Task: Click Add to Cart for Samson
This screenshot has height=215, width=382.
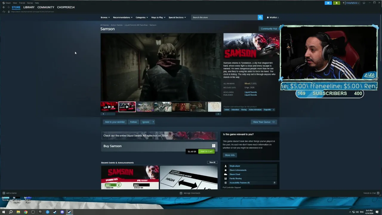Action: tap(206, 151)
